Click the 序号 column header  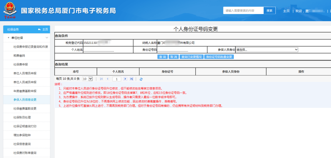pos(76,71)
